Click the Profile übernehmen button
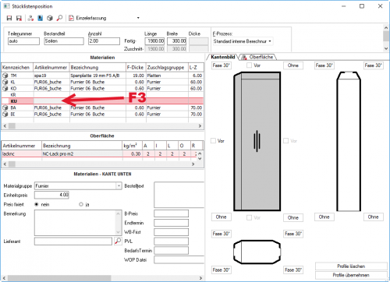390x282 pixels. pos(351,275)
